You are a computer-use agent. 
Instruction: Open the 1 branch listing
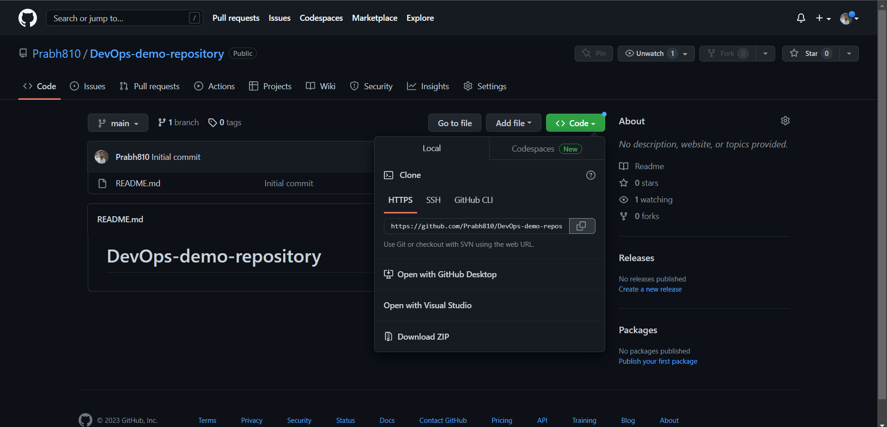pyautogui.click(x=178, y=122)
